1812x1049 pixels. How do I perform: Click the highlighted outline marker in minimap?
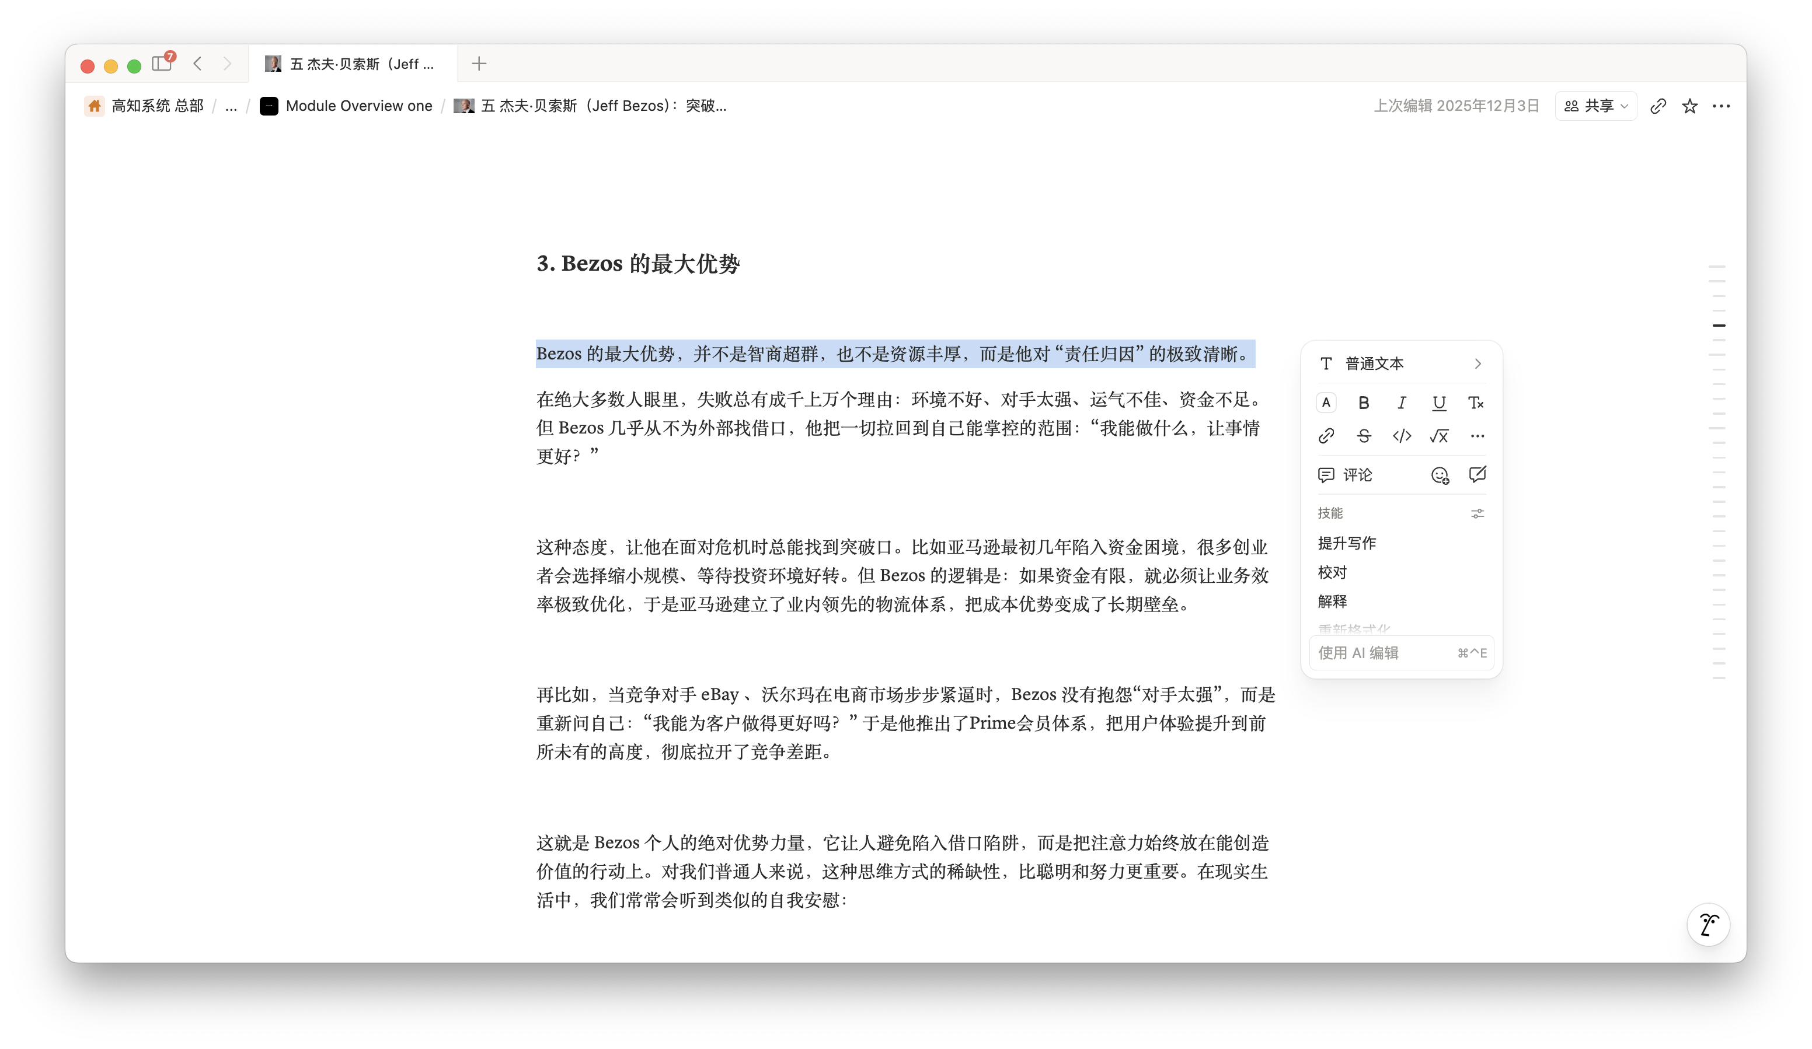(x=1719, y=326)
